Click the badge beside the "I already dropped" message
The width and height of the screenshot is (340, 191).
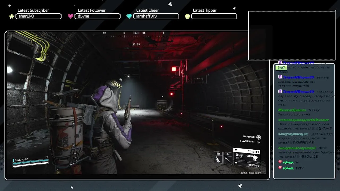(x=280, y=91)
